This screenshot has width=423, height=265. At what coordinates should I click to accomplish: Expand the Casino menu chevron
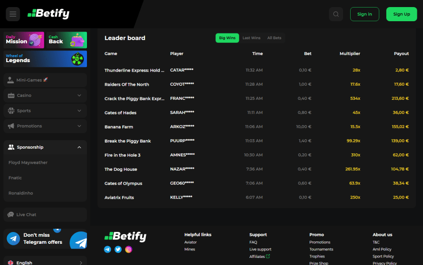pos(79,96)
